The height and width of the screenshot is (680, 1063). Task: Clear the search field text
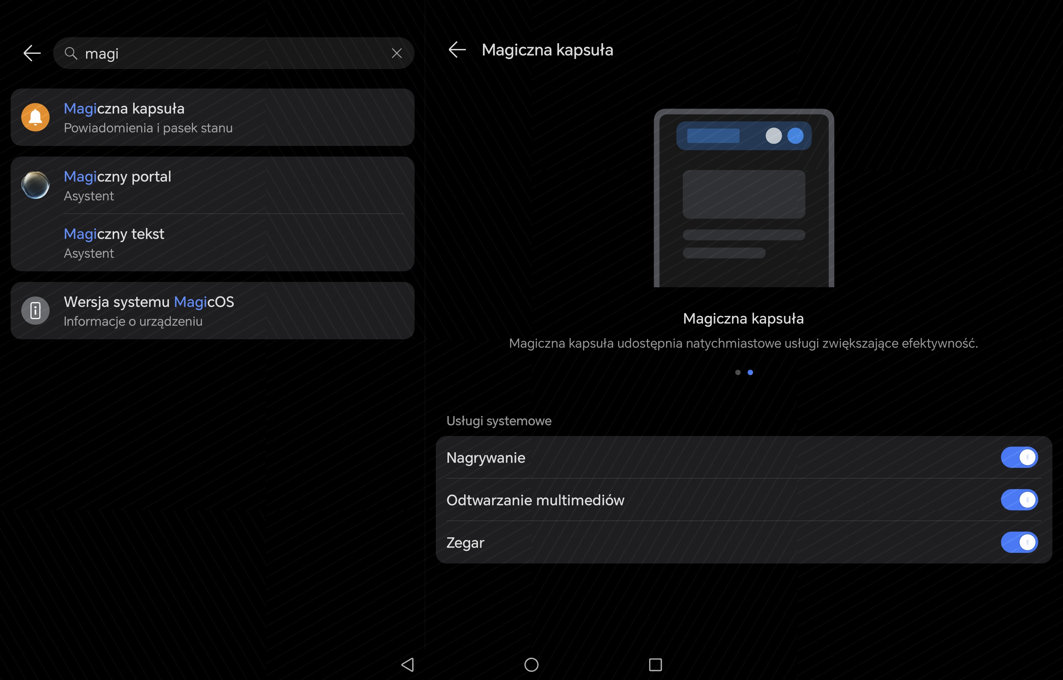tap(396, 53)
